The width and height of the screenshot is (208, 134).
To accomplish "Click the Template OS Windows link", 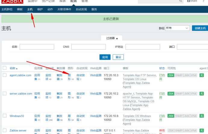I will (x=137, y=116).
